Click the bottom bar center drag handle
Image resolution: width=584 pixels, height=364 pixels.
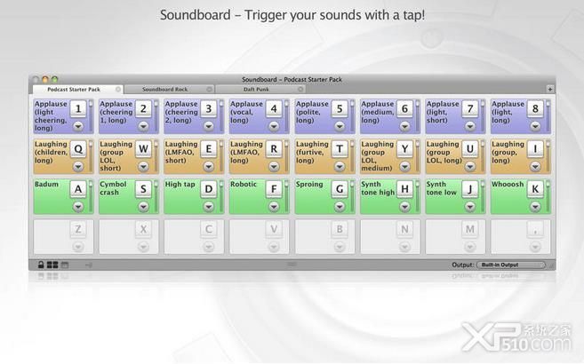(x=292, y=265)
